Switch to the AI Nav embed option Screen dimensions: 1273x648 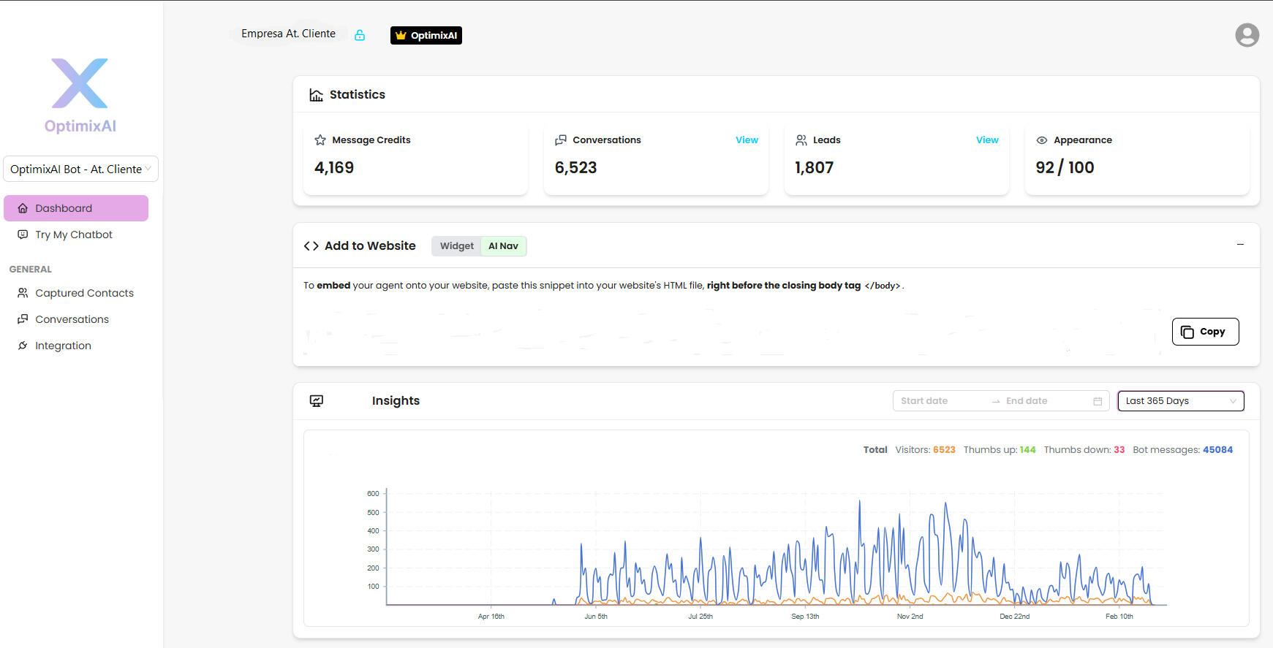[x=503, y=246]
